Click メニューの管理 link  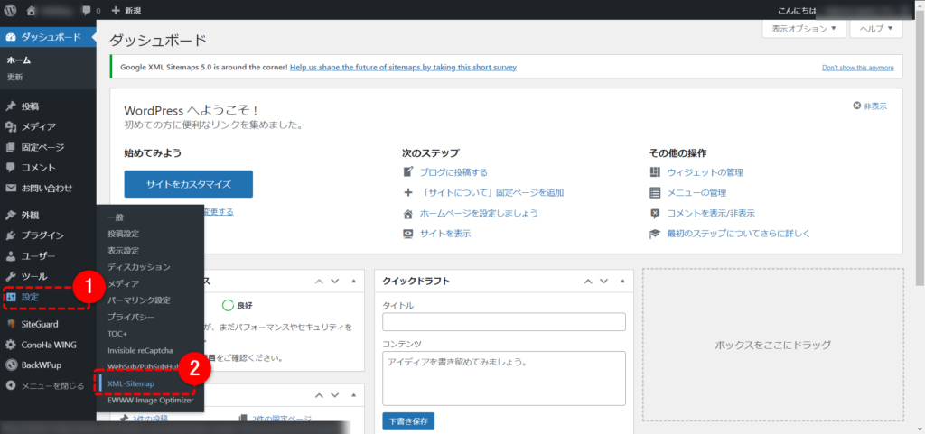pos(696,192)
